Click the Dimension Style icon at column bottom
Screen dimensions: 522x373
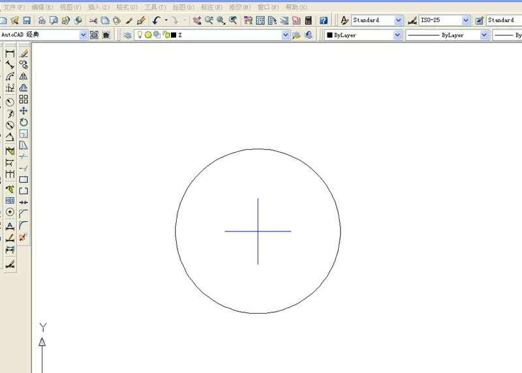click(10, 265)
